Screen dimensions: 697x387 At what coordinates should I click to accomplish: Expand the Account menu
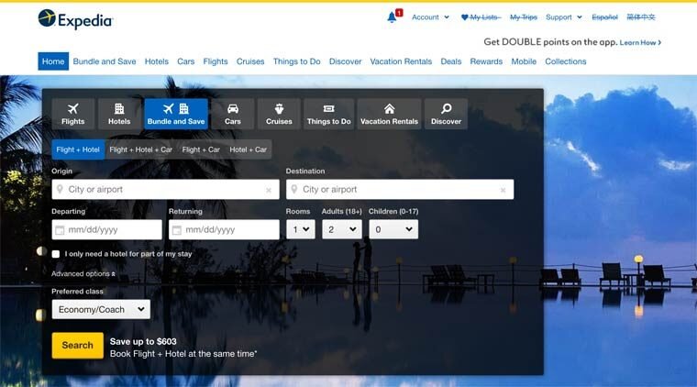pyautogui.click(x=430, y=17)
